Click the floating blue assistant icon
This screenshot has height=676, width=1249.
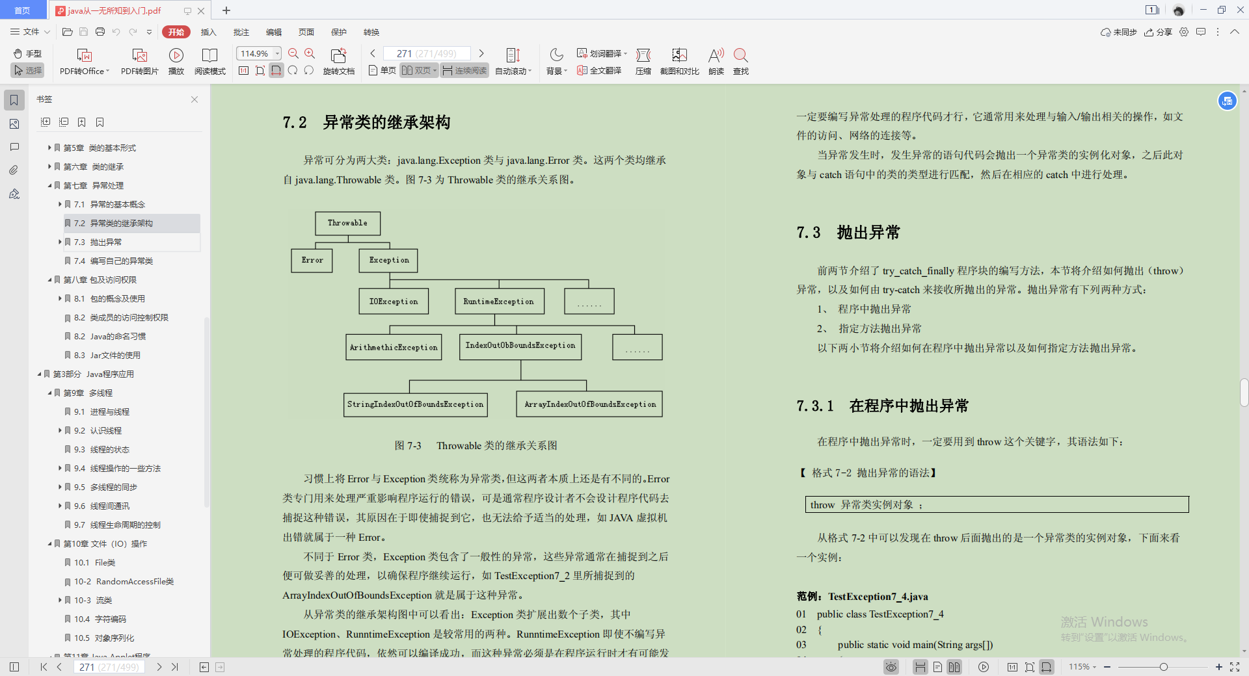(1227, 101)
